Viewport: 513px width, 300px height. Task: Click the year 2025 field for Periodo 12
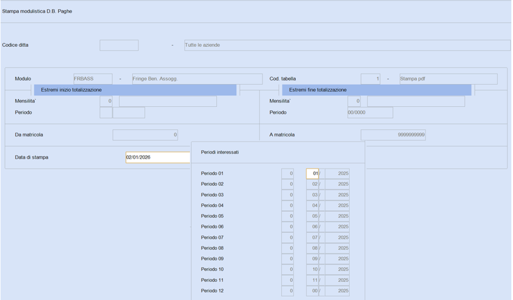tap(337, 291)
